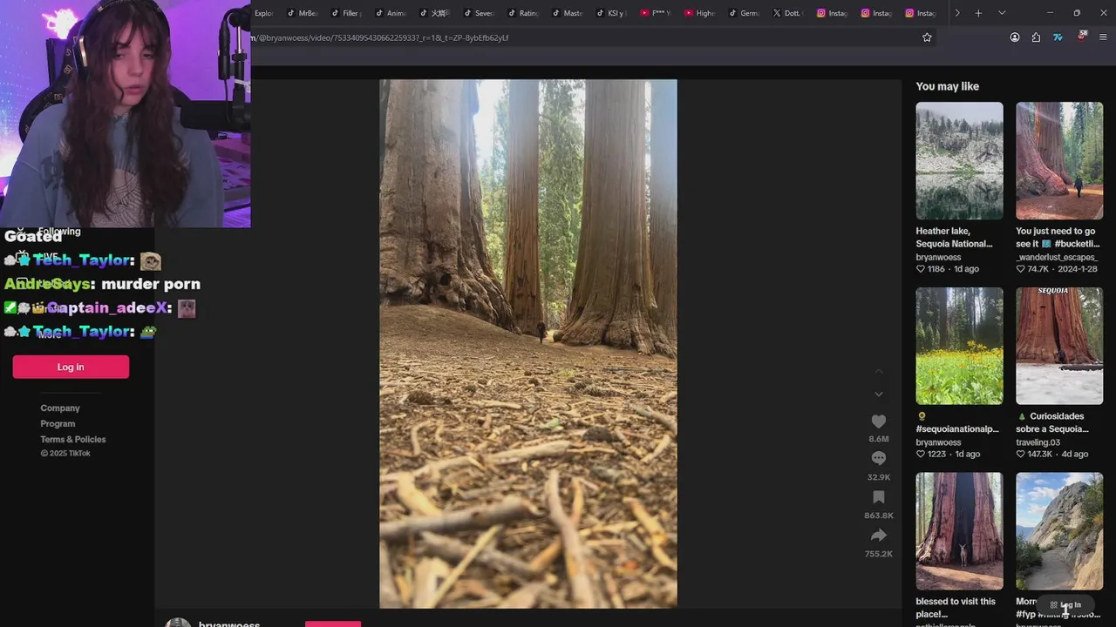Switch to the Filler tab

click(x=347, y=13)
